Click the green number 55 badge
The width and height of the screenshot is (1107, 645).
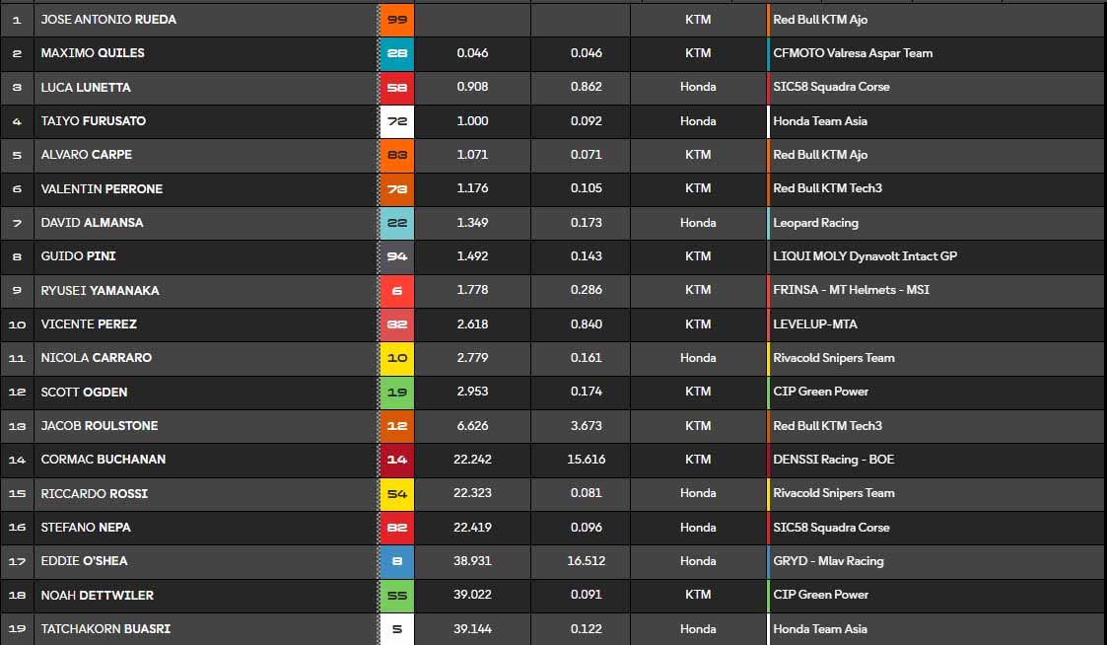click(397, 595)
